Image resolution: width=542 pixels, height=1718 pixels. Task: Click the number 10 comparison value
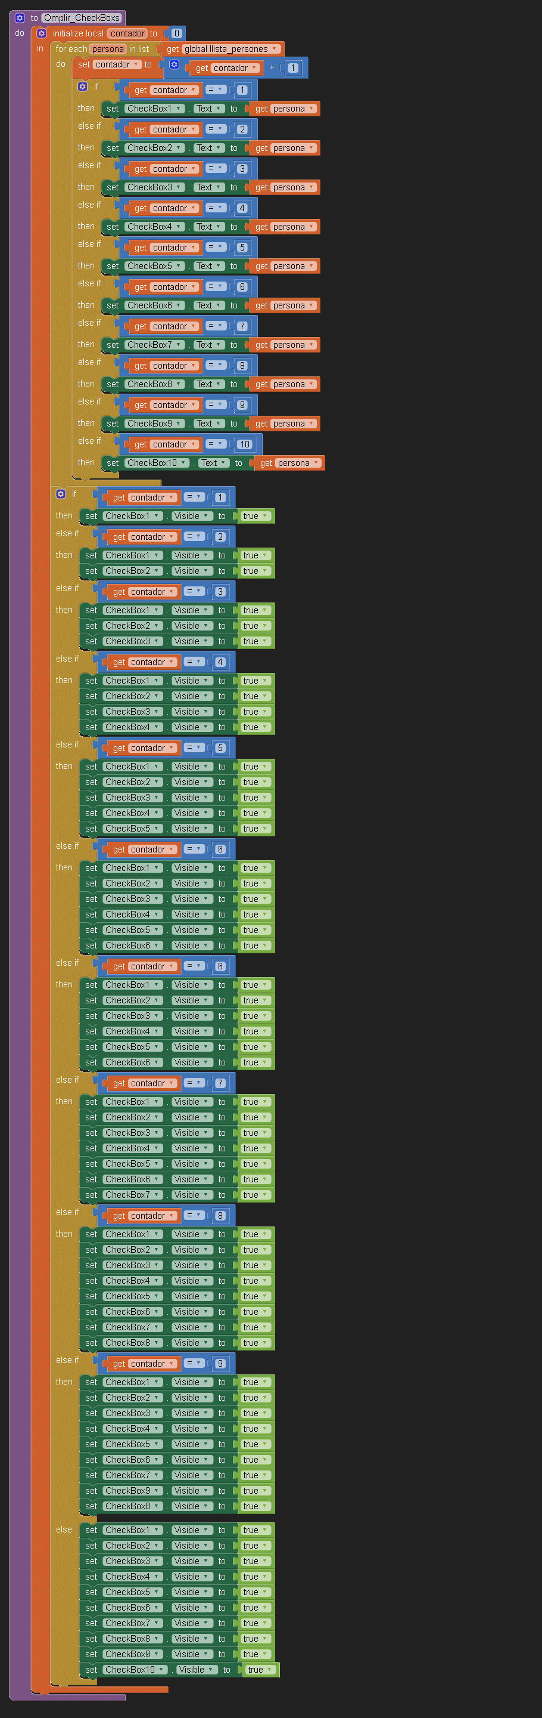tap(244, 445)
